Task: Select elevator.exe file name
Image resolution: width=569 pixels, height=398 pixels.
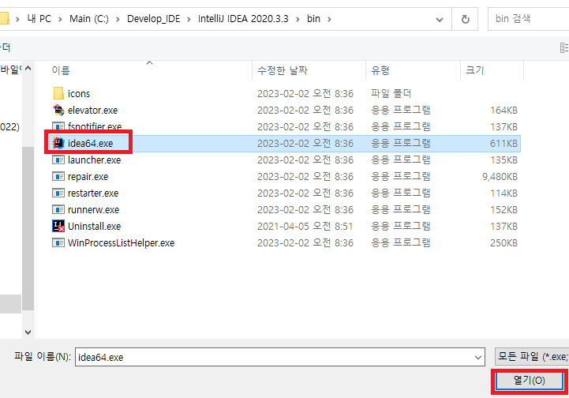Action: point(92,111)
